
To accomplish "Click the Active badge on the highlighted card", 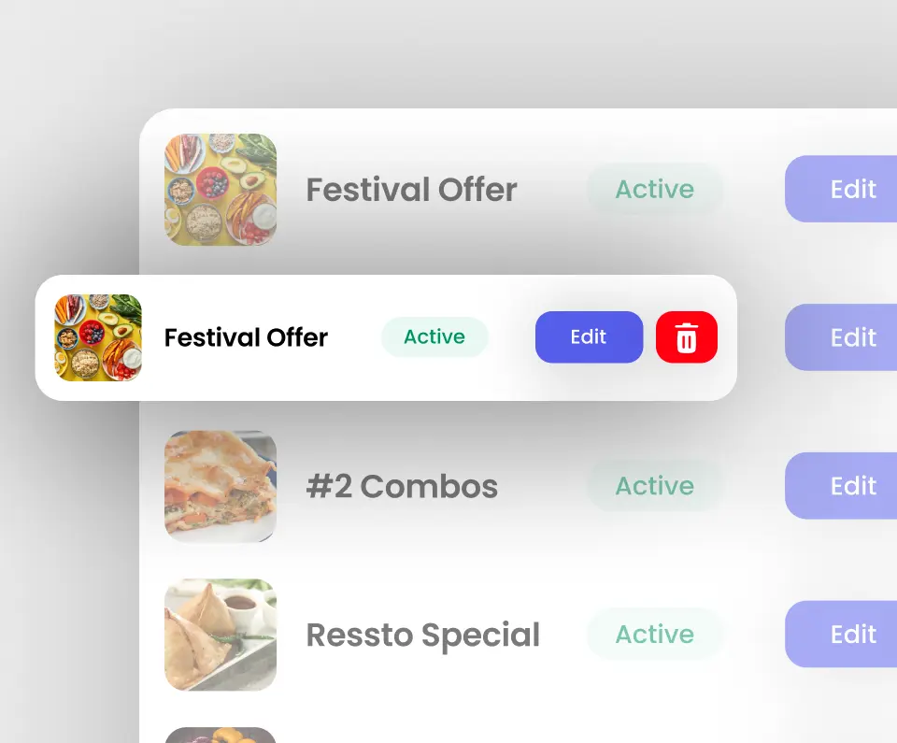I will click(434, 336).
